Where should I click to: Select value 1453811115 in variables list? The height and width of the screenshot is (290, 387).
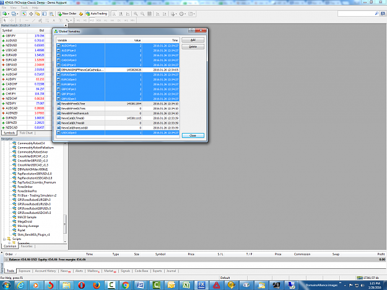134,118
